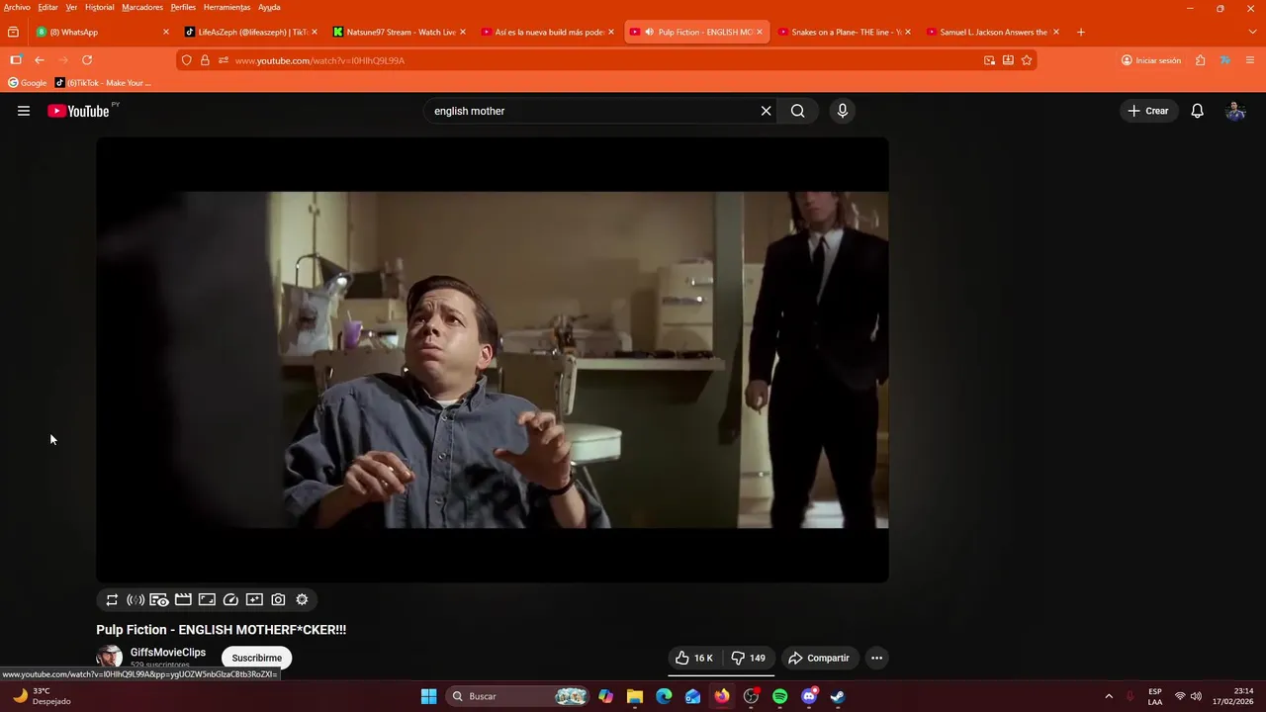The height and width of the screenshot is (712, 1266).
Task: Click the taskbar Buscar search box
Action: 518,696
